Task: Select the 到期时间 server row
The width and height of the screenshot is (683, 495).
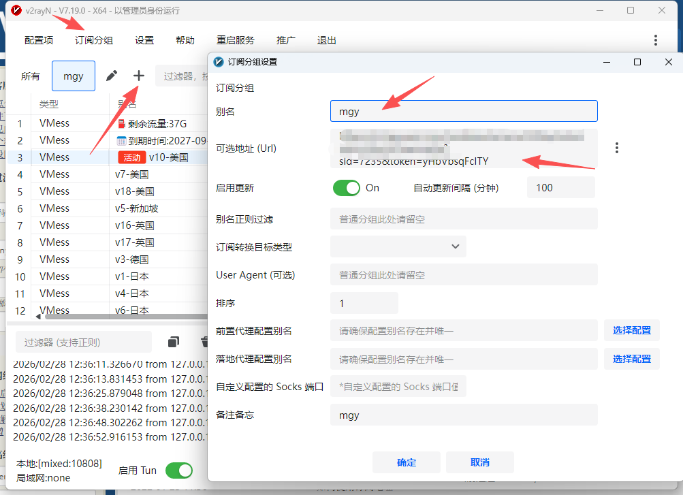Action: coord(107,141)
